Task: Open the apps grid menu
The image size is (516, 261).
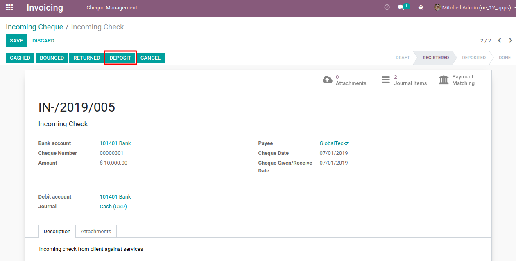Action: 9,7
